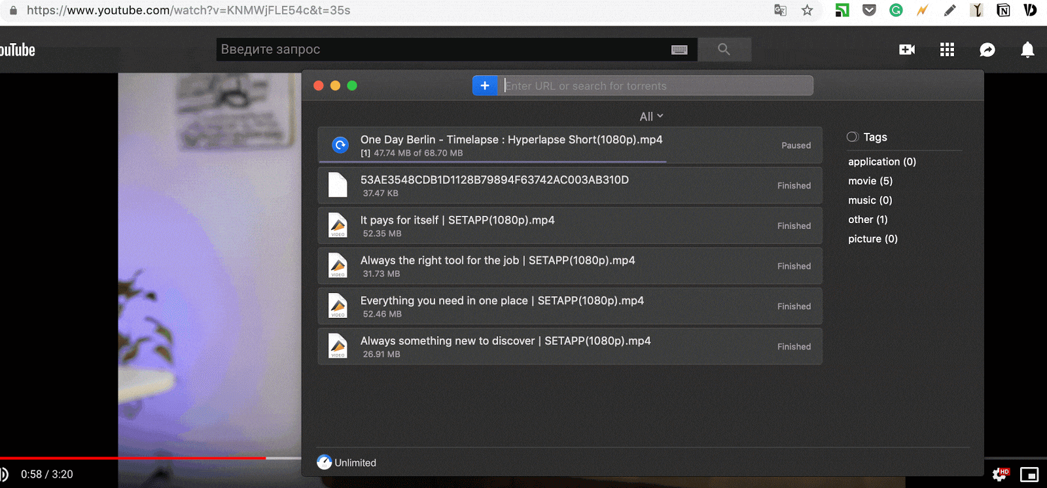Select It pays for itself SETAPP file name

pos(457,220)
